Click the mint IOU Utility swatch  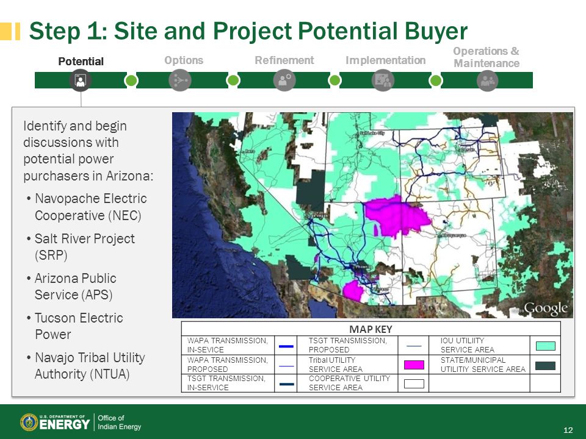point(545,346)
